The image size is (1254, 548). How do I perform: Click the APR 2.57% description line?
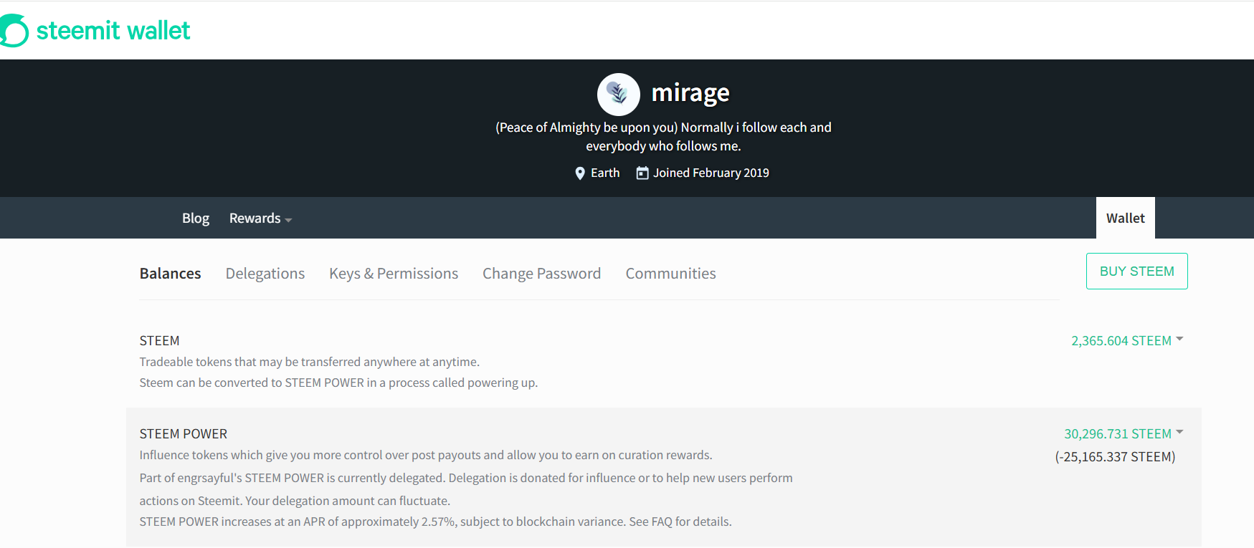[436, 521]
